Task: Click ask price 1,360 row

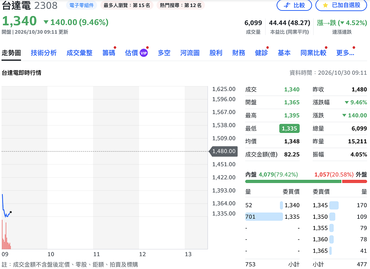Action: (340, 239)
